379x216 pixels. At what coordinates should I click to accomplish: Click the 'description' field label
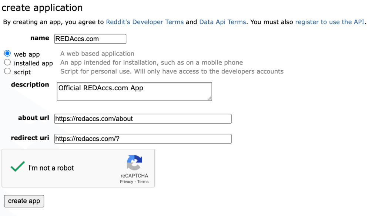coord(30,85)
